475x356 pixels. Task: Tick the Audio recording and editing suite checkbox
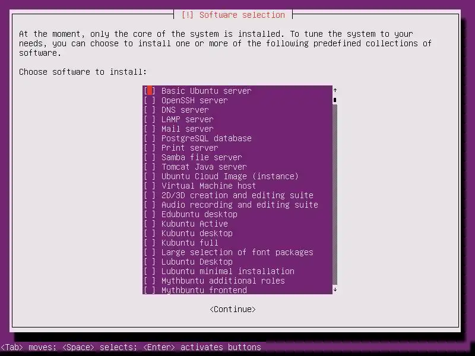pos(150,205)
